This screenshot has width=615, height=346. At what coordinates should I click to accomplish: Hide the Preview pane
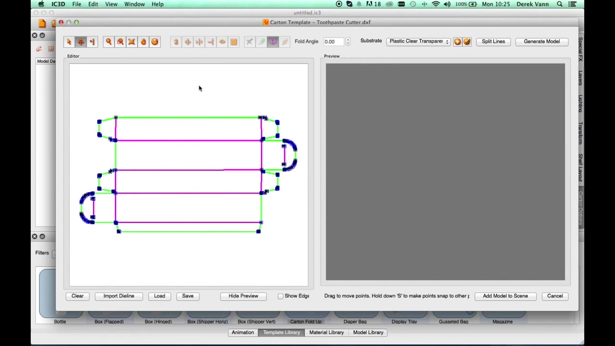243,296
